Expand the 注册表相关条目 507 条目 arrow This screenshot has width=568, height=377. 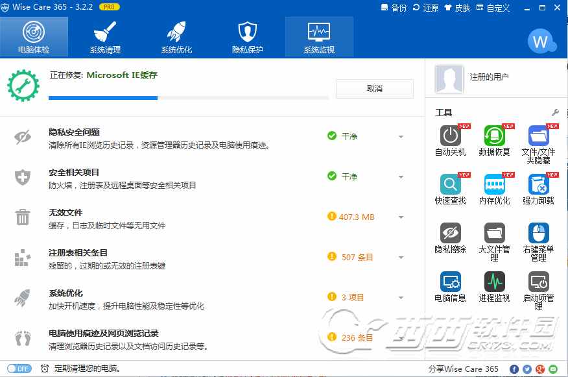point(401,258)
